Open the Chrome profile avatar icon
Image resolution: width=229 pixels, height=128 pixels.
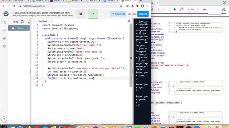click(143, 6)
